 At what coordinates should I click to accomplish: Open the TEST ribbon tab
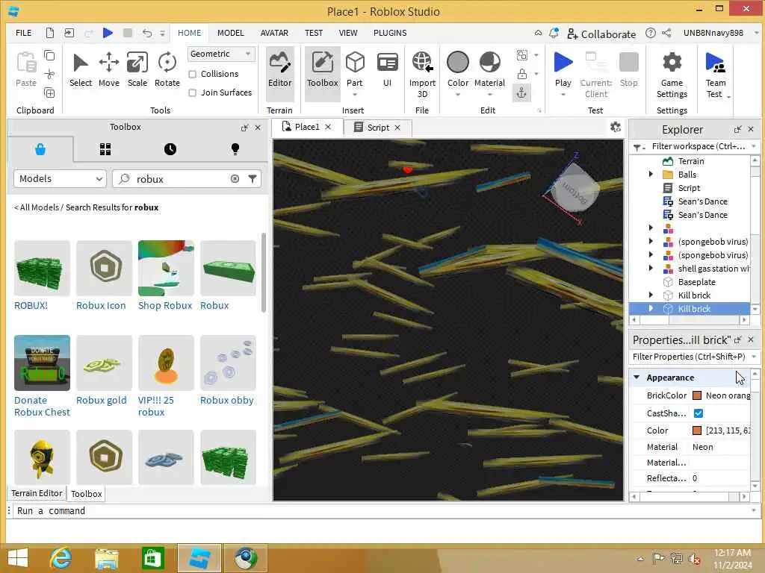coord(314,33)
